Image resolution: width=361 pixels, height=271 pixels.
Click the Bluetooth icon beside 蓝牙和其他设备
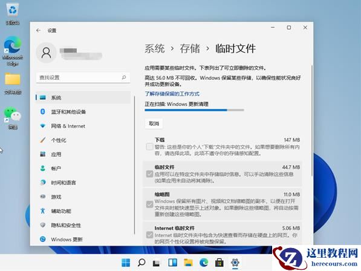pyautogui.click(x=42, y=112)
